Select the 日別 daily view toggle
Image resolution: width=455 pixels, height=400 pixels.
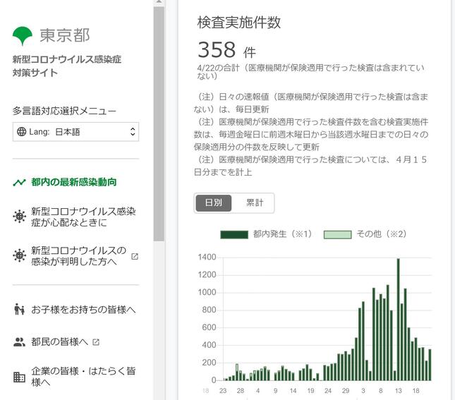point(213,202)
